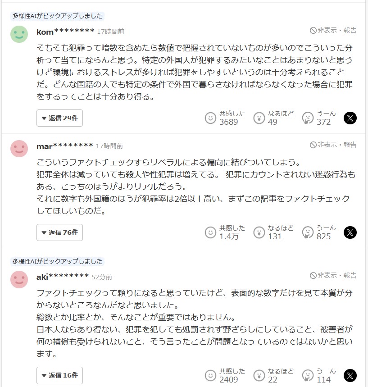The width and height of the screenshot is (368, 387).
Task: Share aki's comment on X
Action: 350,376
